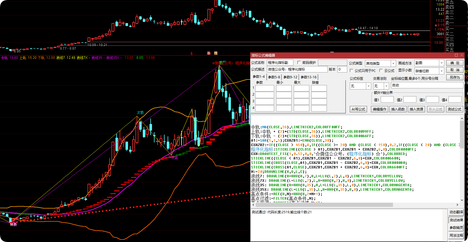Toggle the 云公式 checkbox

click(x=381, y=71)
